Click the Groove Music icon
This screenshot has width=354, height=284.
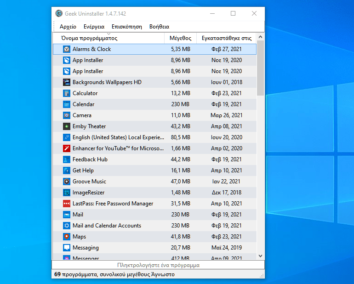pyautogui.click(x=66, y=182)
